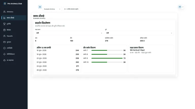
Task: Click the 6 सत्र · 180 तीर · 1563 summary line
Action: [x=140, y=53]
